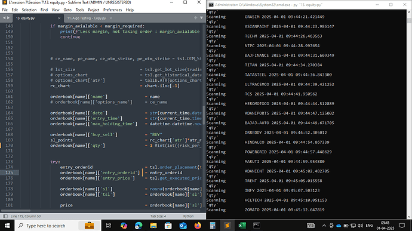
Task: Click the briefcase icon in search box
Action: [89, 226]
